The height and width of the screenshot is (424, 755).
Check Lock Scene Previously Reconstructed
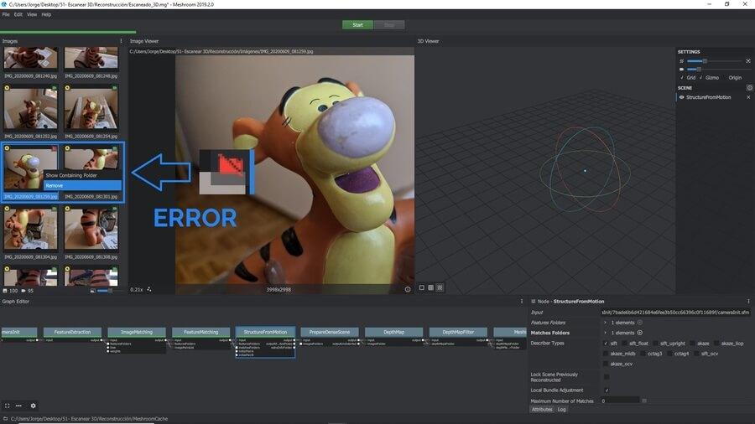pyautogui.click(x=607, y=377)
